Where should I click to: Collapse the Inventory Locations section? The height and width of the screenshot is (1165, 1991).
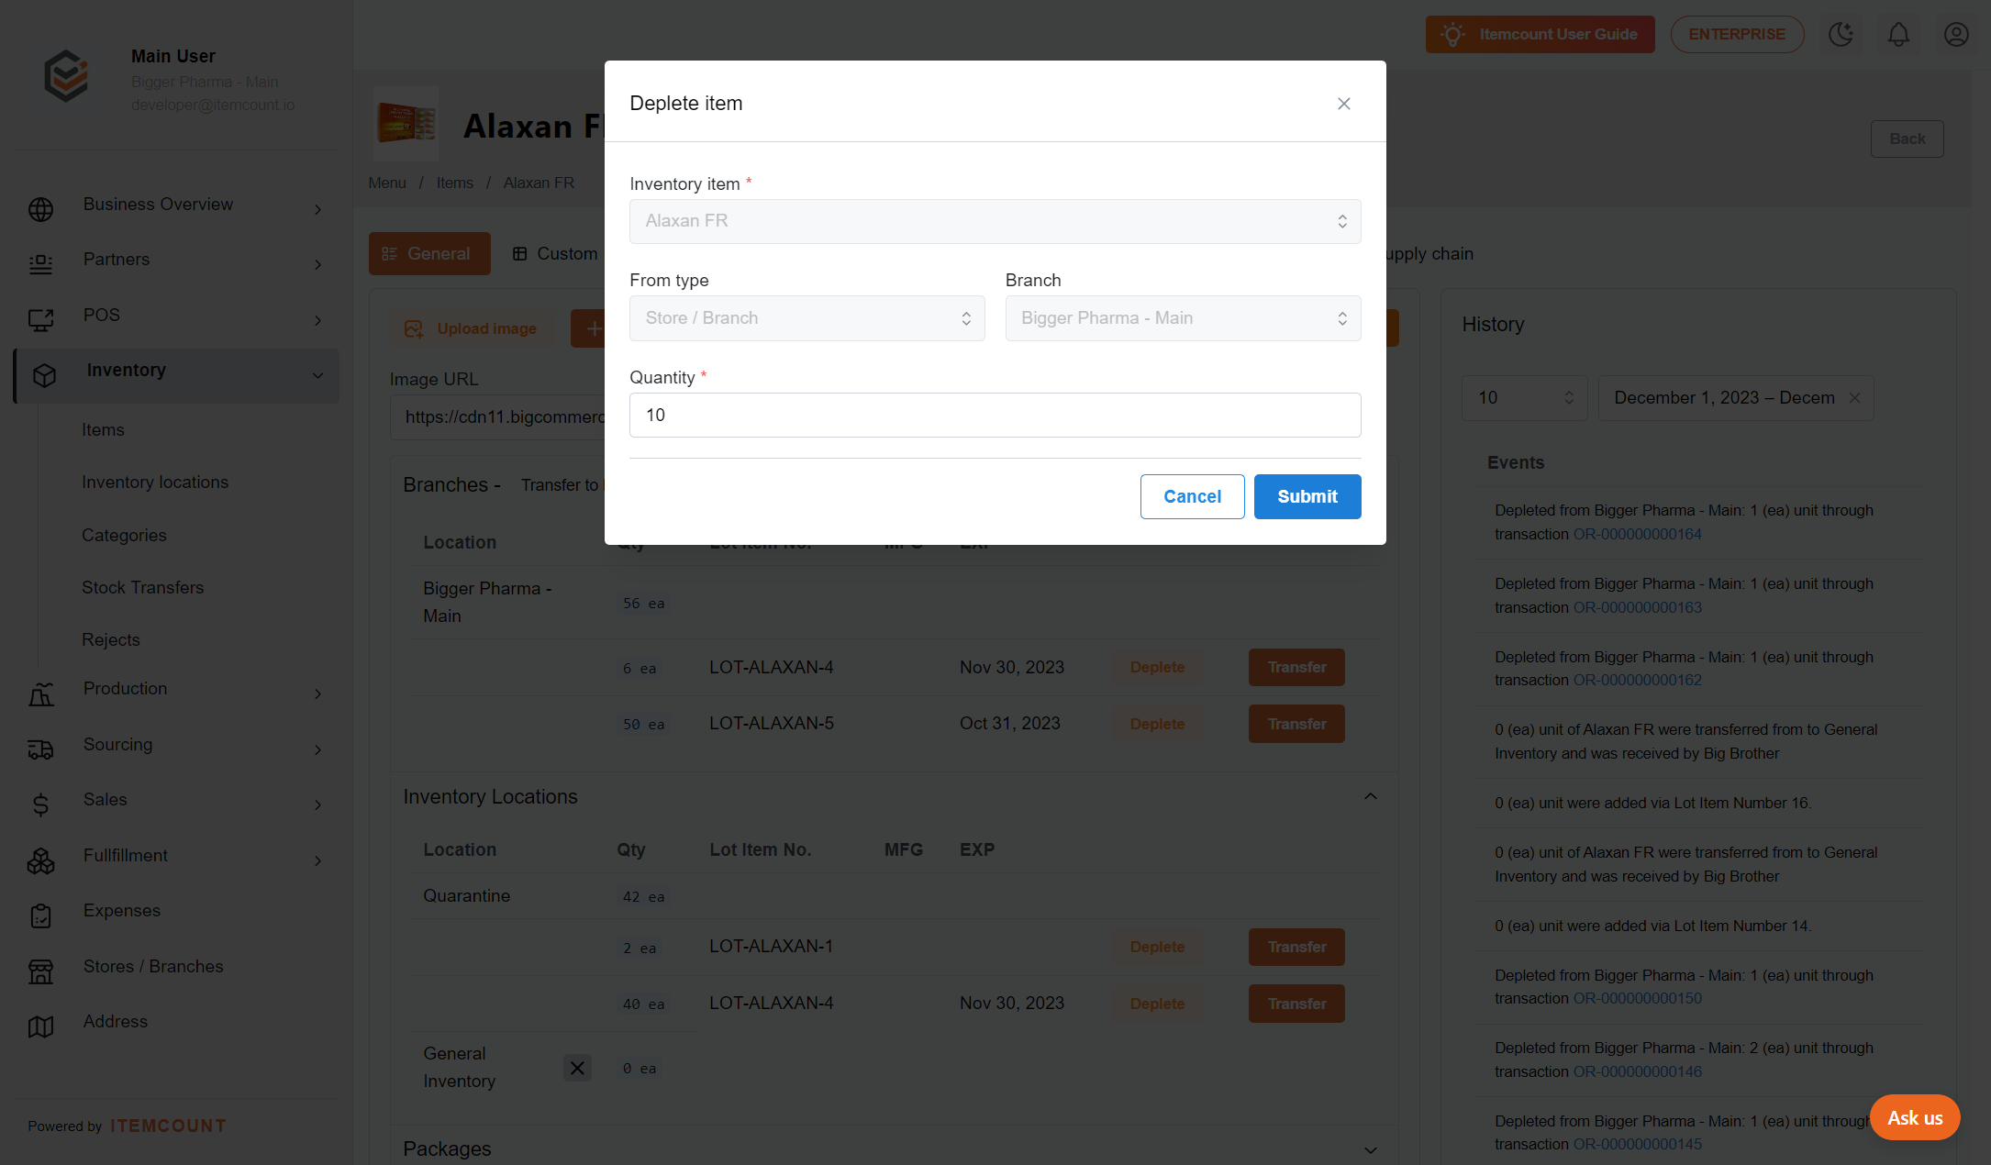(x=1370, y=796)
